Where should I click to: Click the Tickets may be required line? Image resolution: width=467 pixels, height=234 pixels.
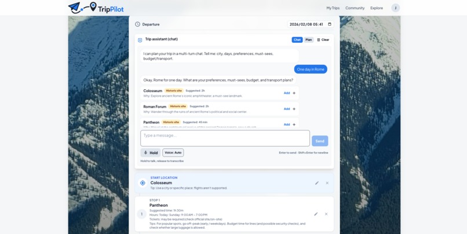[x=186, y=220]
